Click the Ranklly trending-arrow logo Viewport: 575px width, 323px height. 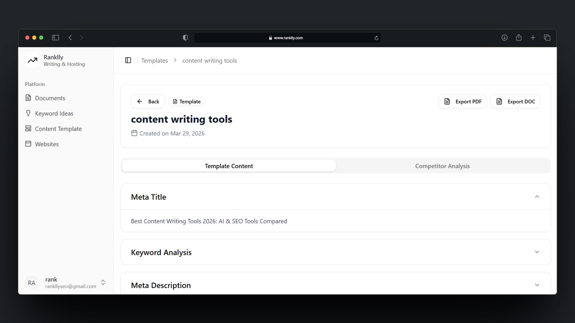point(32,60)
